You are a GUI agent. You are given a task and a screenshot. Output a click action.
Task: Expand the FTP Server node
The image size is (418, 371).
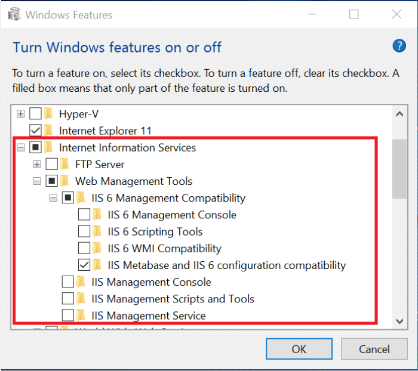click(37, 164)
